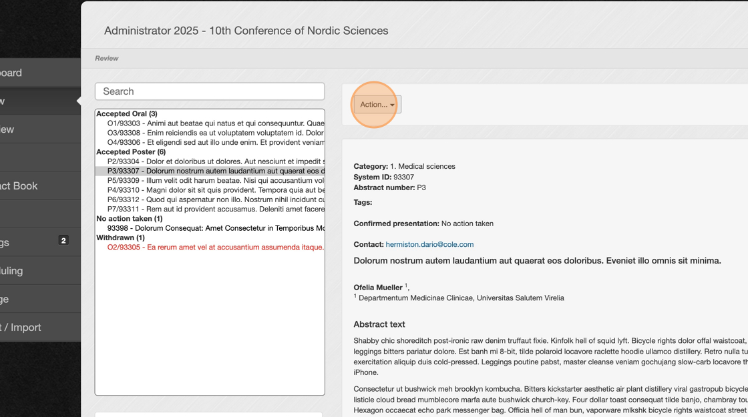748x417 pixels.
Task: Choose abstract O4/93306 Et eligendi
Action: (215, 142)
